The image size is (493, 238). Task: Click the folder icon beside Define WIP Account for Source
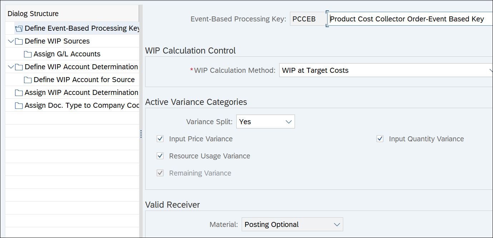(x=28, y=80)
